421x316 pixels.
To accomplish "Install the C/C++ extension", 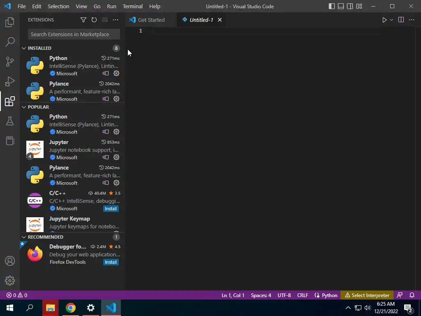I will tap(111, 209).
